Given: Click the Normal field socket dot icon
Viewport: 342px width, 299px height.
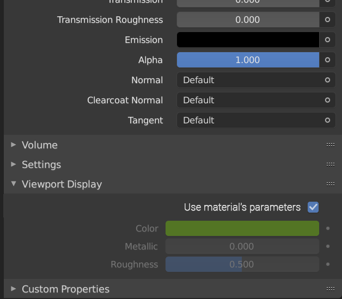Looking at the screenshot, I should (327, 80).
